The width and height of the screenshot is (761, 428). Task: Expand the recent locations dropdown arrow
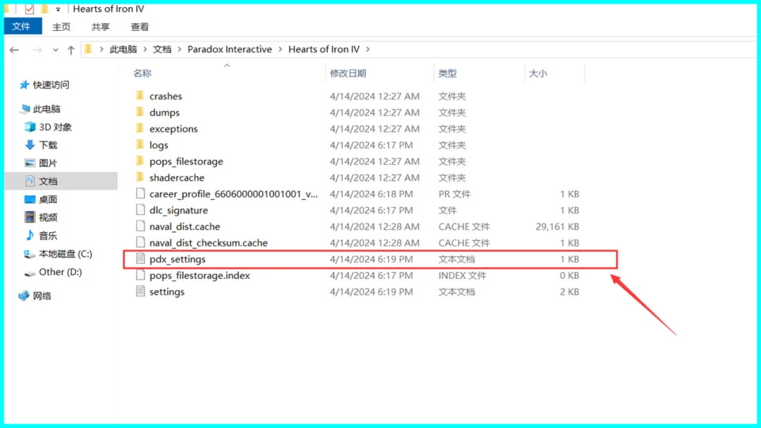[56, 50]
